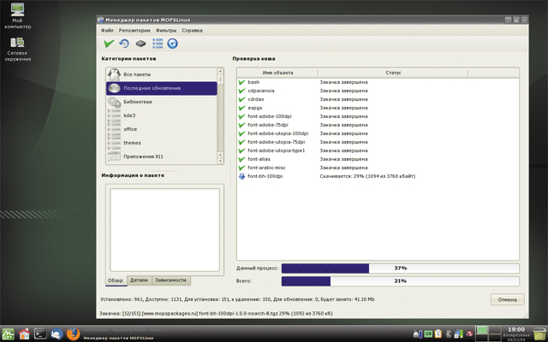The height and width of the screenshot is (342, 548).
Task: Select the office category
Action: (x=162, y=129)
